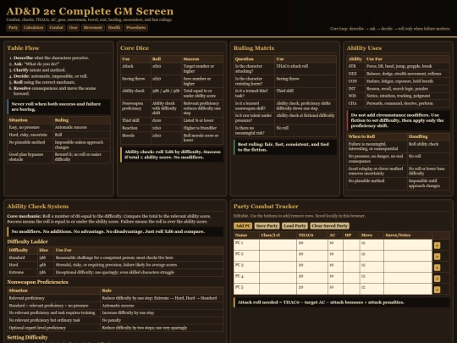Open the Health nav item

tap(114, 28)
